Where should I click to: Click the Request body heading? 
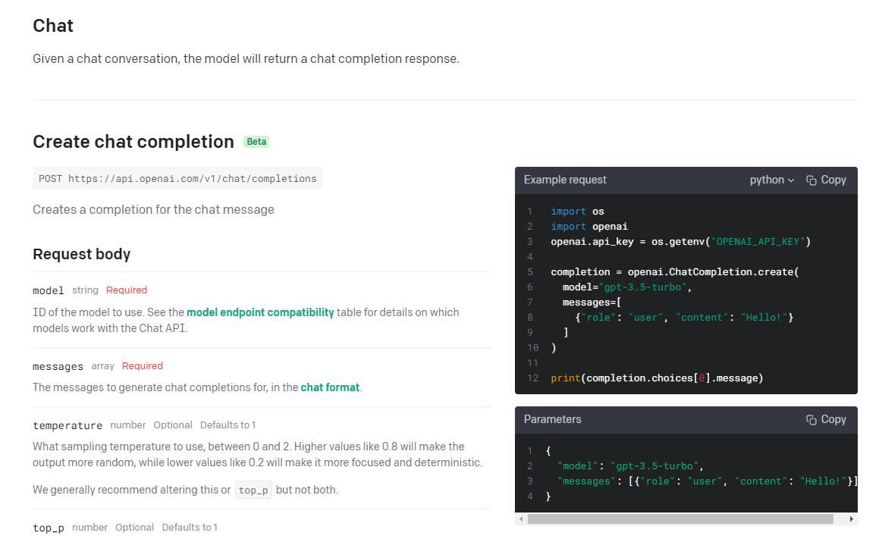(x=82, y=254)
